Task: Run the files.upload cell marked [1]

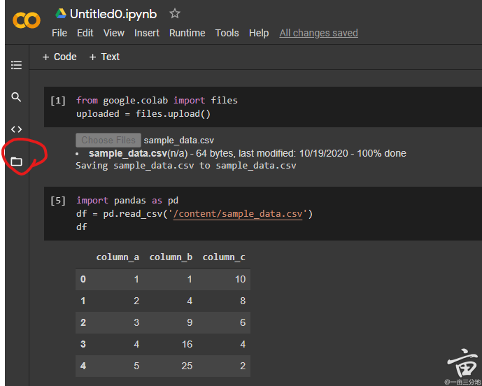Action: (x=58, y=101)
